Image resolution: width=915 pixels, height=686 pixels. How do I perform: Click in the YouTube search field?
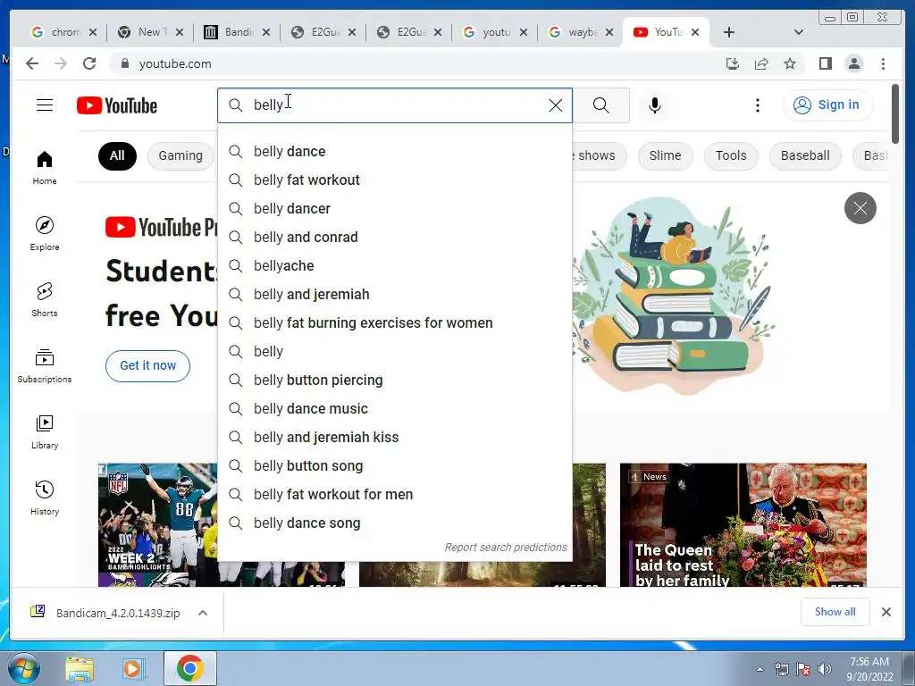click(x=397, y=105)
